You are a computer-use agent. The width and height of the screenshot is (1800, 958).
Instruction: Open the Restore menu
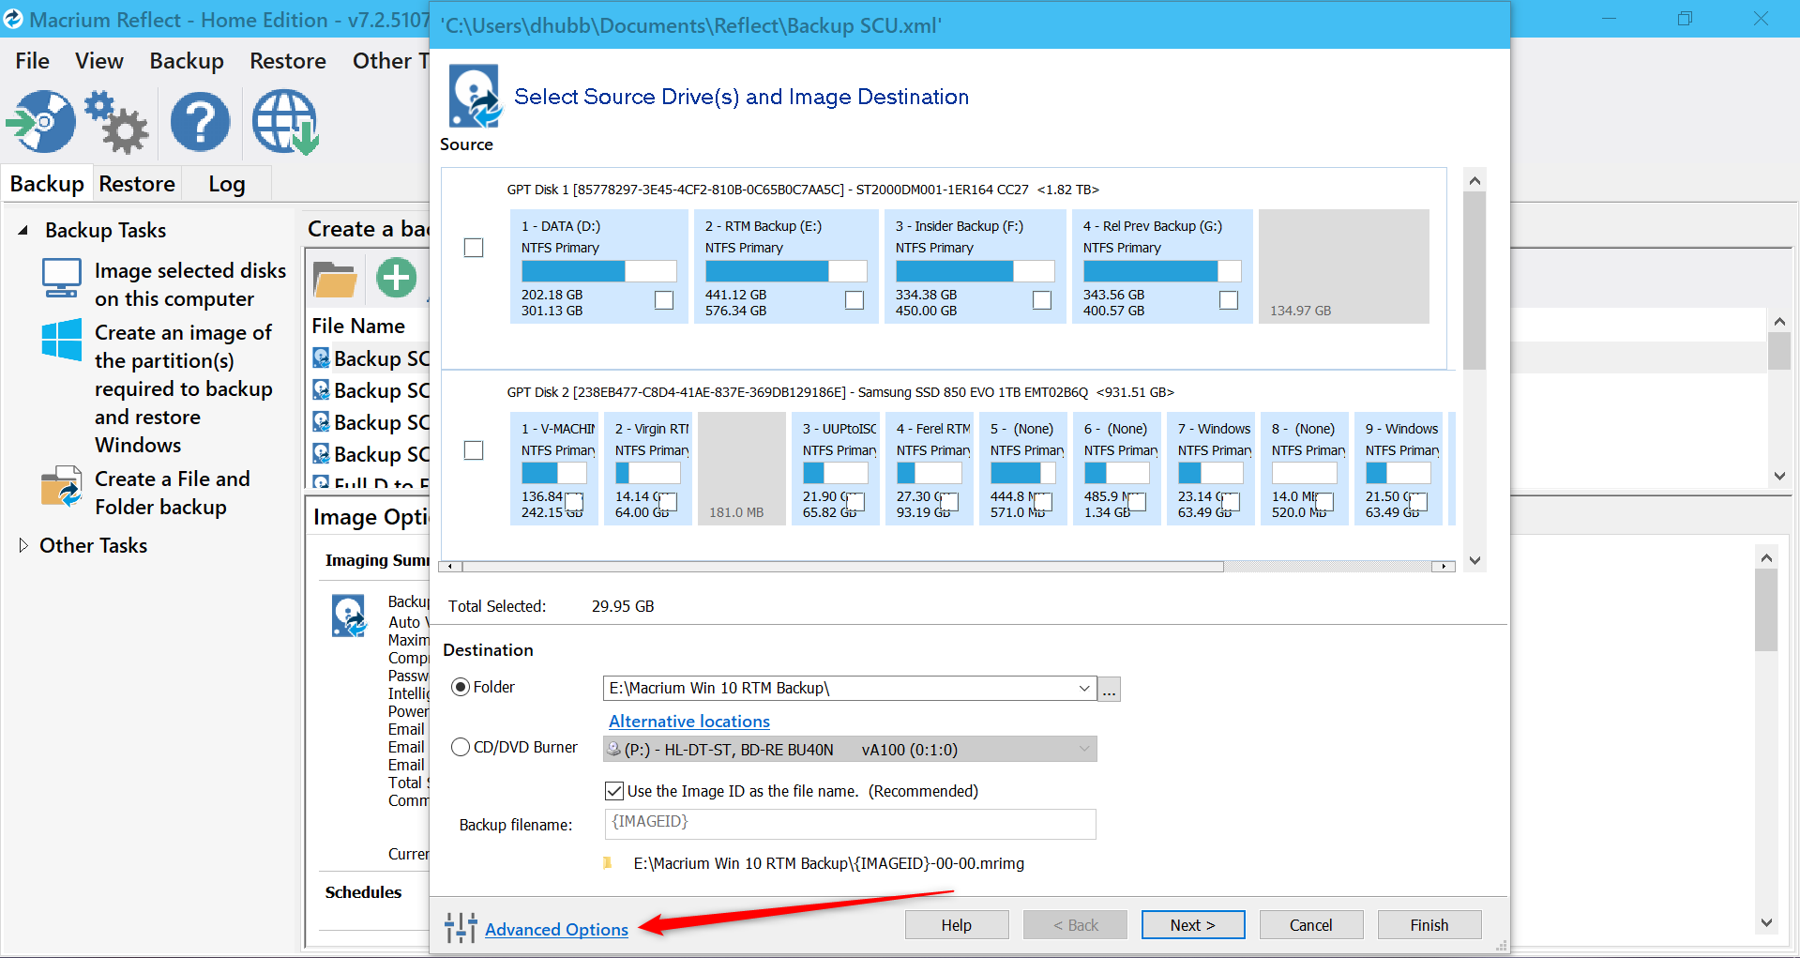(288, 61)
